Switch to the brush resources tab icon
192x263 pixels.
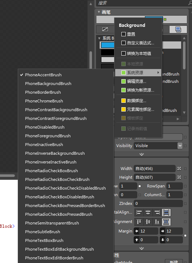tap(178, 29)
